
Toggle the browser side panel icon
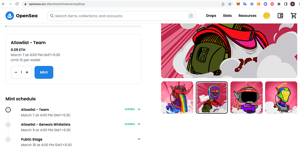pos(286,4)
